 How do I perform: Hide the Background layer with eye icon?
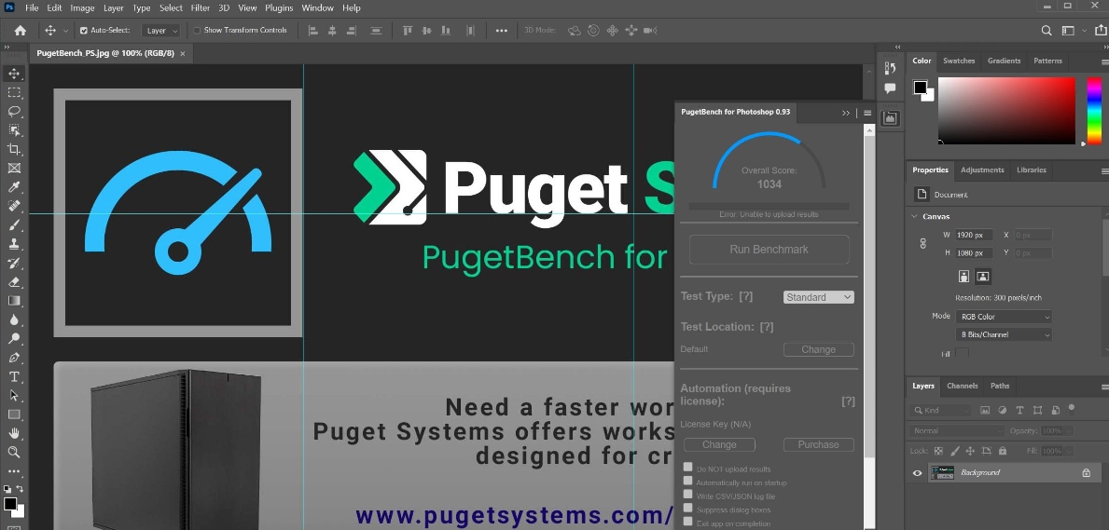click(917, 473)
